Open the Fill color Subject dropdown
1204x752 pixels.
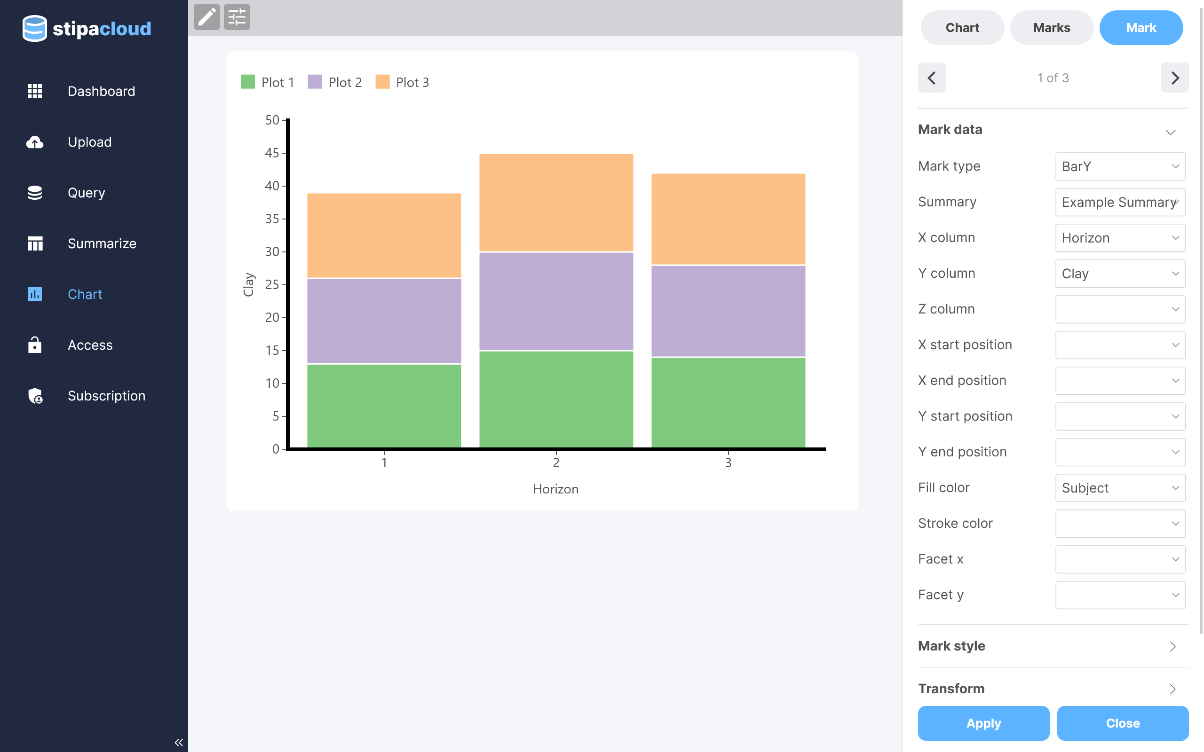[1120, 487]
